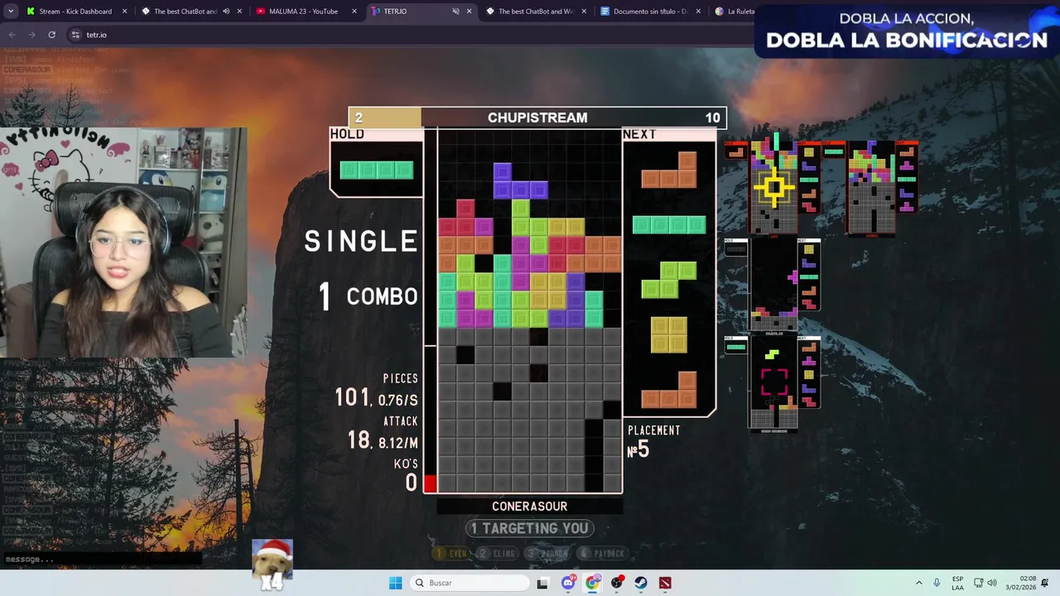The width and height of the screenshot is (1060, 596).
Task: Open Dota 2 from the taskbar
Action: pos(665,583)
